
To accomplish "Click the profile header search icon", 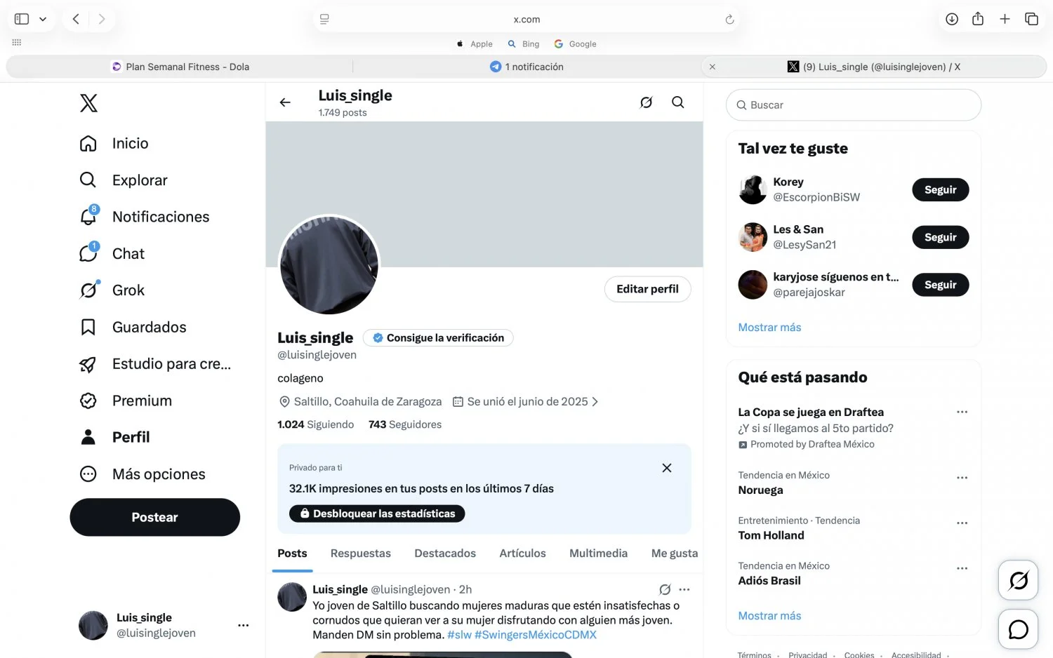I will pyautogui.click(x=678, y=102).
